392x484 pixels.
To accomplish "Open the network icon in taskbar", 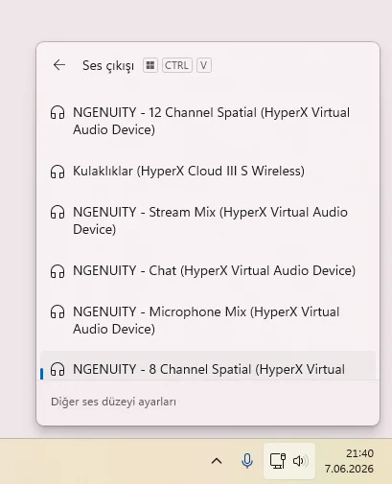I will tap(278, 461).
